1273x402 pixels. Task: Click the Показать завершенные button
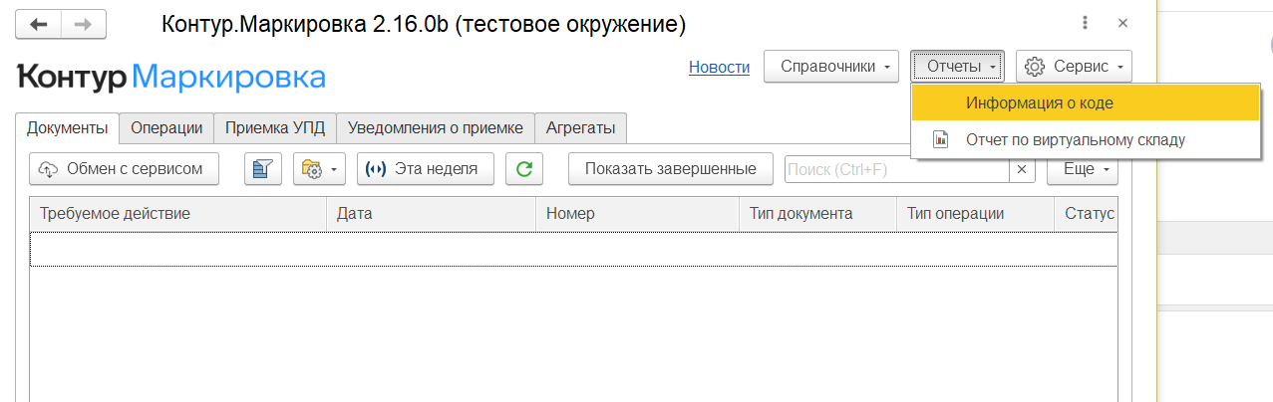[x=670, y=169]
